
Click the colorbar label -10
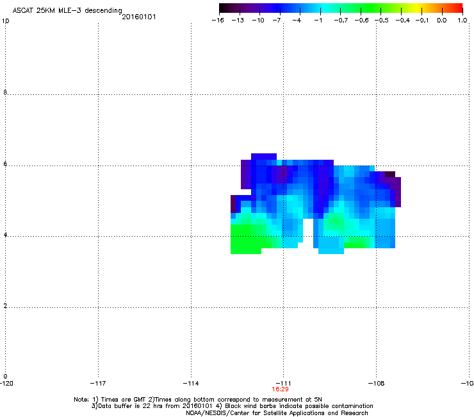click(258, 21)
